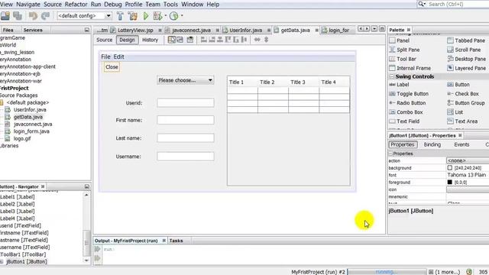This screenshot has height=275, width=489.
Task: Open the Tools menu
Action: coord(170,5)
